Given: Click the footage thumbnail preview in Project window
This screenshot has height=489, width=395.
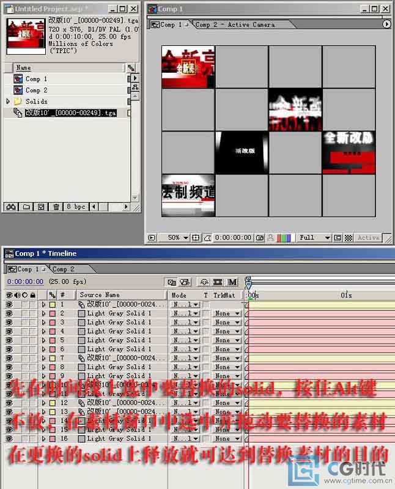Looking at the screenshot, I should click(x=26, y=36).
